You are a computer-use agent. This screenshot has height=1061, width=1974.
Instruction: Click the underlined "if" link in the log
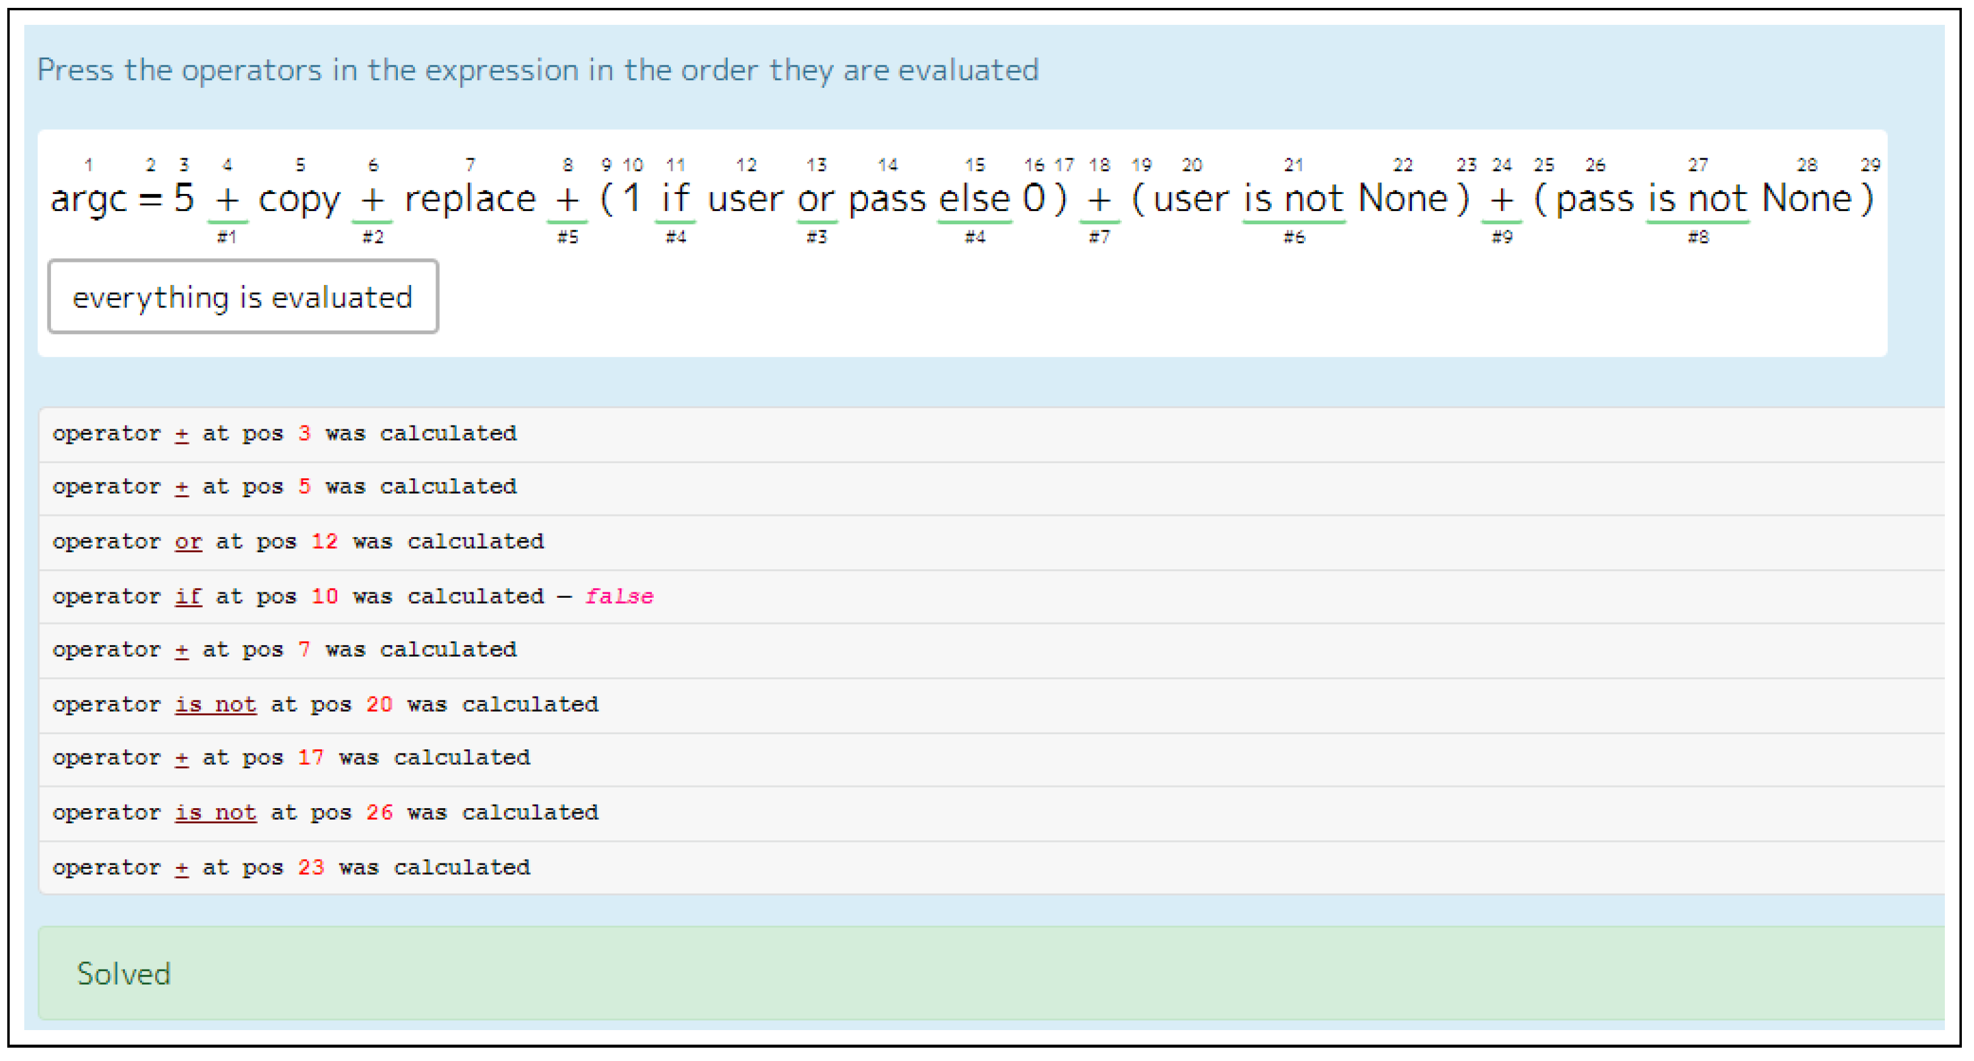pos(188,596)
